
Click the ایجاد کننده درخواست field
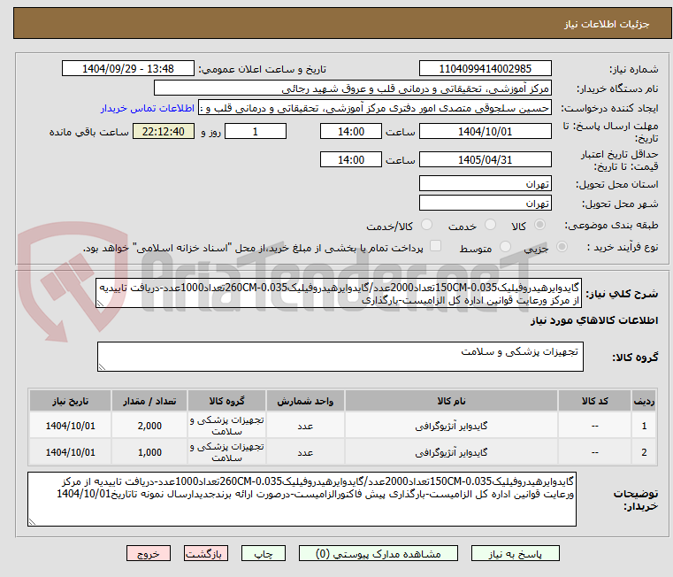tap(375, 108)
